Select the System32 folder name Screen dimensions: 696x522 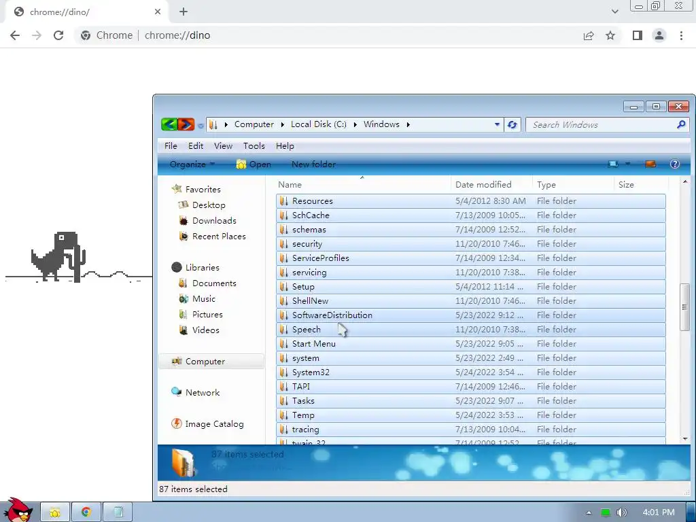311,372
